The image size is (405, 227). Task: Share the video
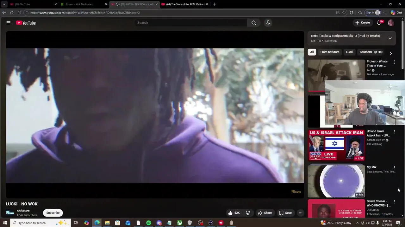[x=265, y=213]
